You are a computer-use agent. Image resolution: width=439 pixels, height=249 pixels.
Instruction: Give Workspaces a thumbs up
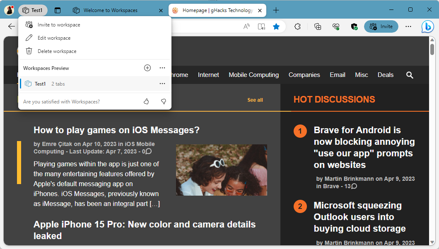point(146,101)
